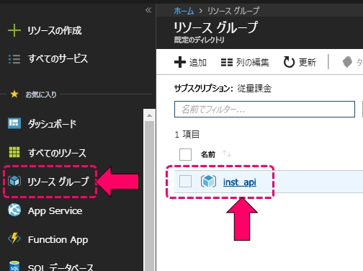363x271 pixels.
Task: Click the App Service globe icon
Action: coord(14,210)
